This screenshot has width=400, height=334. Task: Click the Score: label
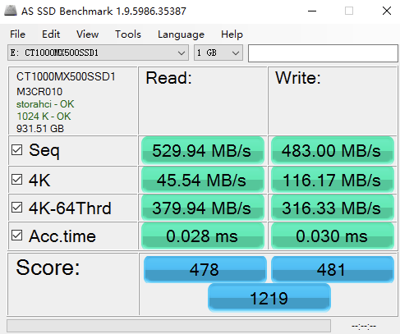point(48,268)
